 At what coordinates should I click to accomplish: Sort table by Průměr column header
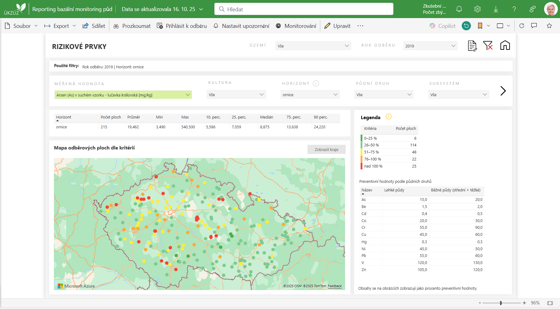(x=134, y=117)
